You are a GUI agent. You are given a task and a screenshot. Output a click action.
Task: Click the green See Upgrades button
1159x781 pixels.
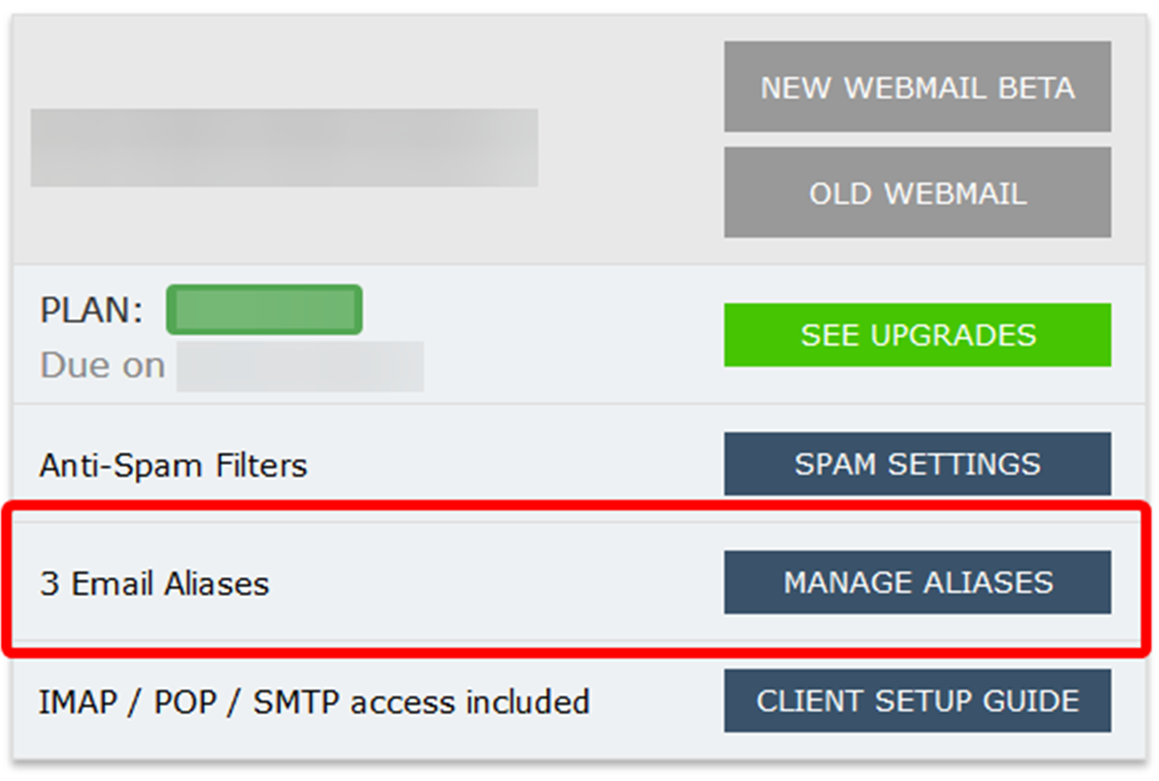918,335
